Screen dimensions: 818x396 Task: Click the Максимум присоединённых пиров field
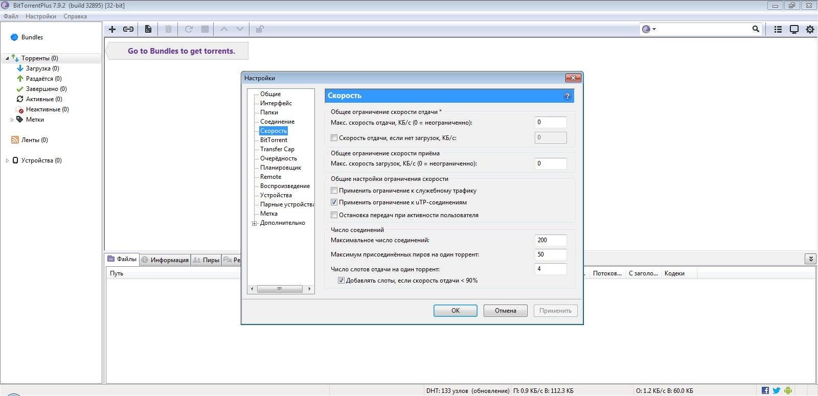coord(551,254)
